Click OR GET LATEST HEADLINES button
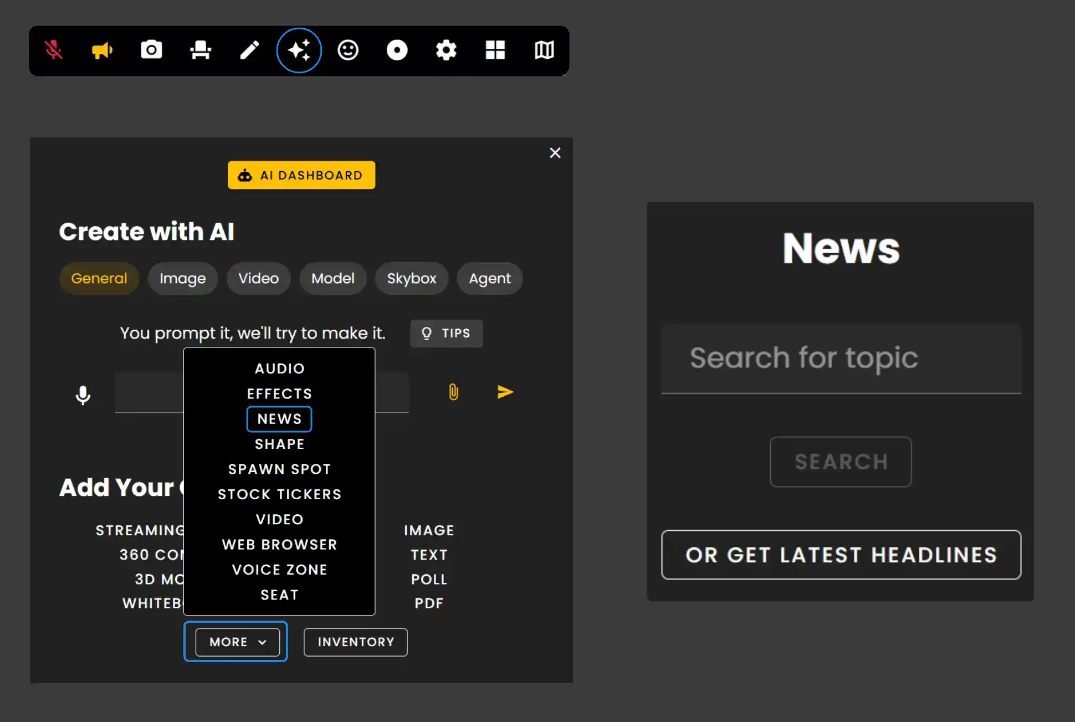 (841, 555)
